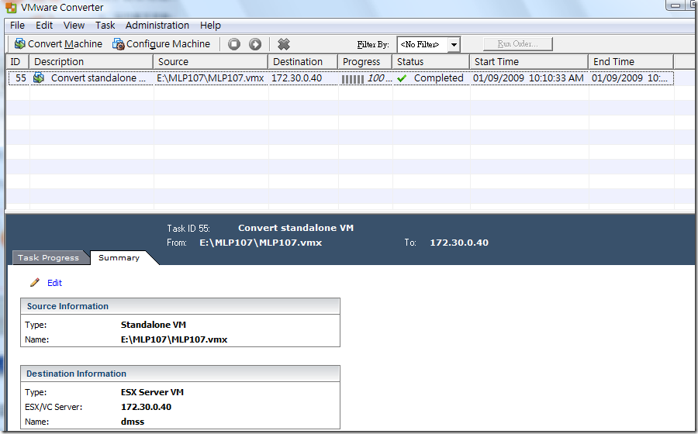Click the 'Standalone VM' source type value
The height and width of the screenshot is (434, 698).
click(x=154, y=325)
